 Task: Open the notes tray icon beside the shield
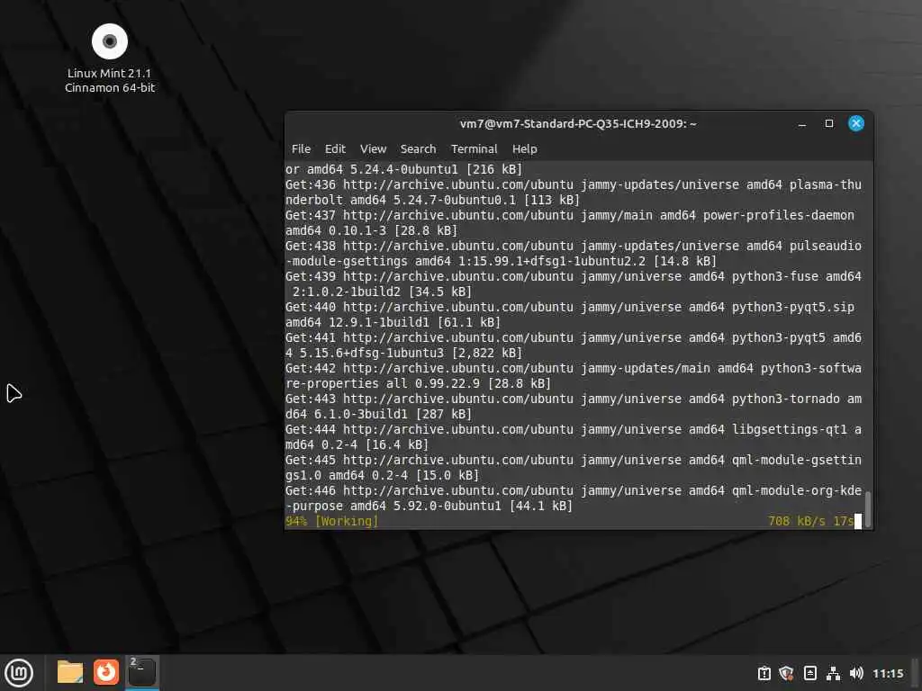coord(809,673)
